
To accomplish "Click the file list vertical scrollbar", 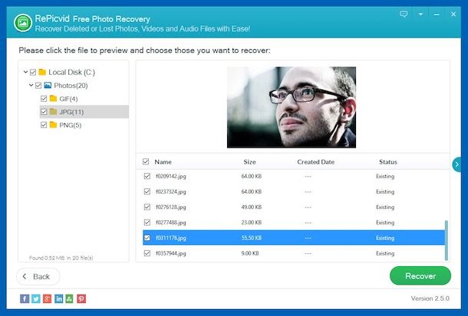I will (x=447, y=240).
